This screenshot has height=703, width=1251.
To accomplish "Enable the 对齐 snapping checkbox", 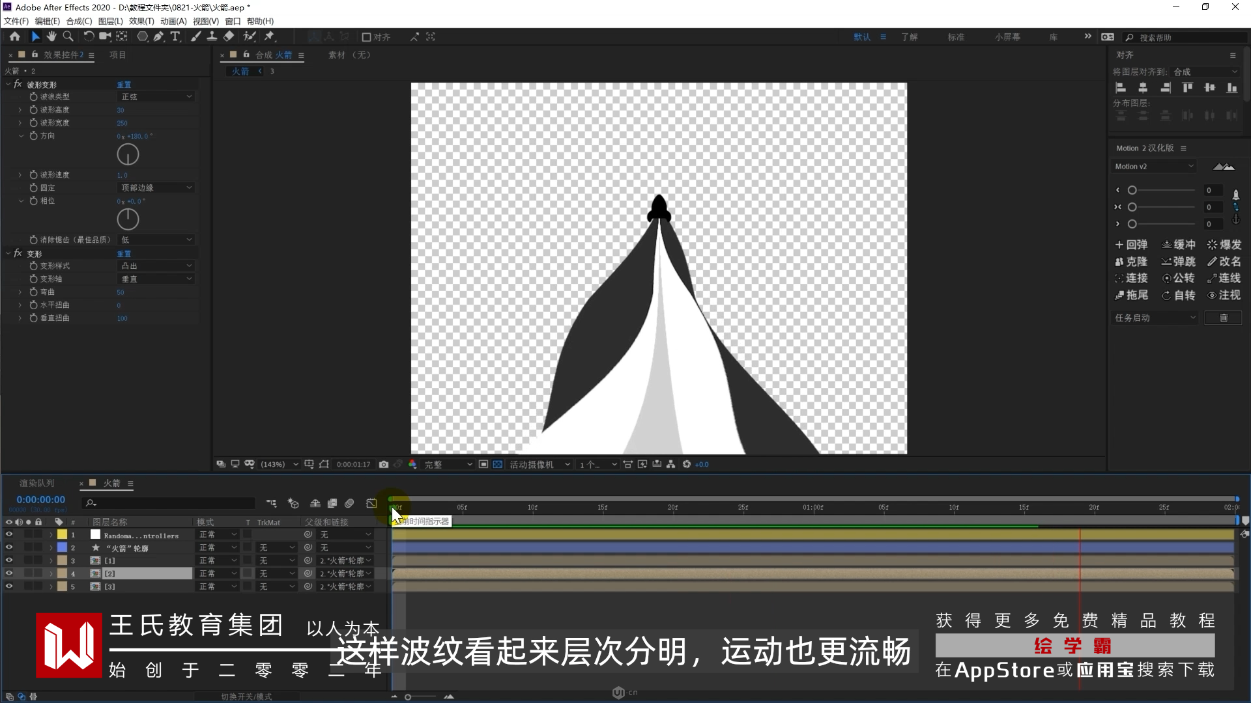I will 367,37.
